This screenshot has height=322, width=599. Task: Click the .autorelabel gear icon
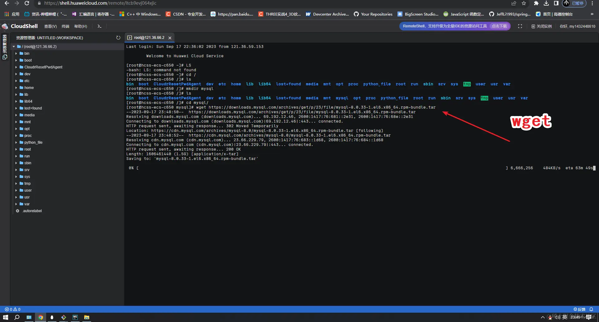(18, 211)
